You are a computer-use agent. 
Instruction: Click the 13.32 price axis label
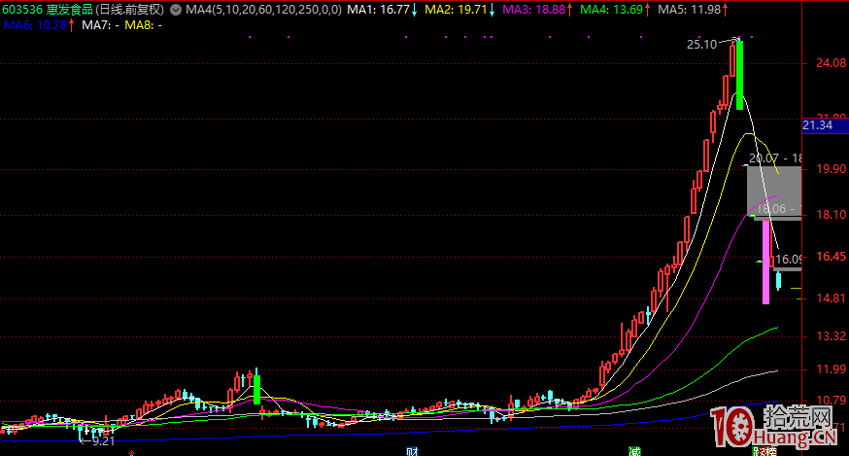click(832, 336)
